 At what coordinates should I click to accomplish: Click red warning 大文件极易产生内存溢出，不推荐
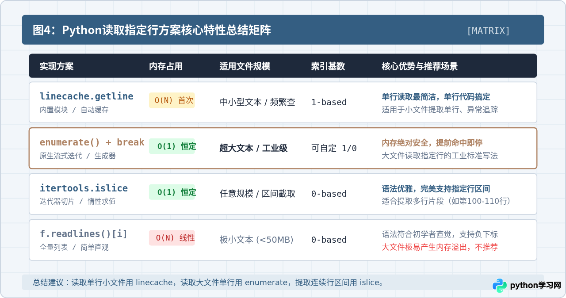click(x=440, y=247)
